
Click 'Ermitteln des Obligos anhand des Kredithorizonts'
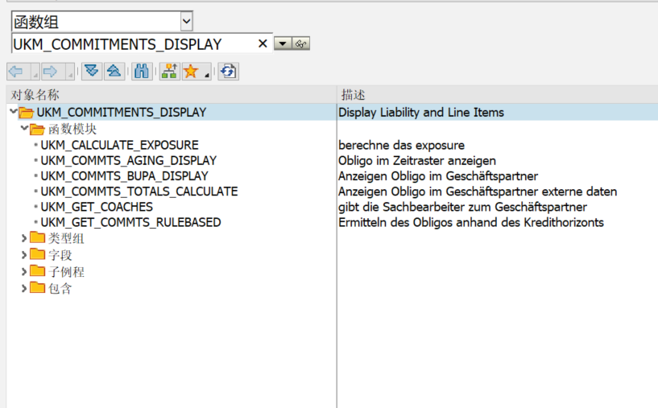click(471, 223)
